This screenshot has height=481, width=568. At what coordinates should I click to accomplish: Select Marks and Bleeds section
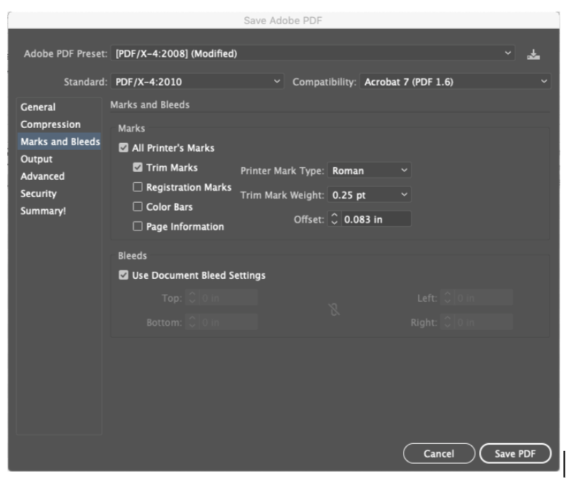click(x=60, y=142)
